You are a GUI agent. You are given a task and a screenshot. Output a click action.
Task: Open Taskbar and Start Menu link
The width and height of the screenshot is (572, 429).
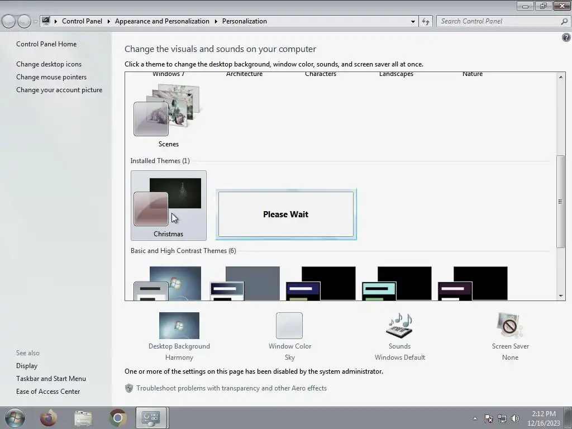click(51, 379)
